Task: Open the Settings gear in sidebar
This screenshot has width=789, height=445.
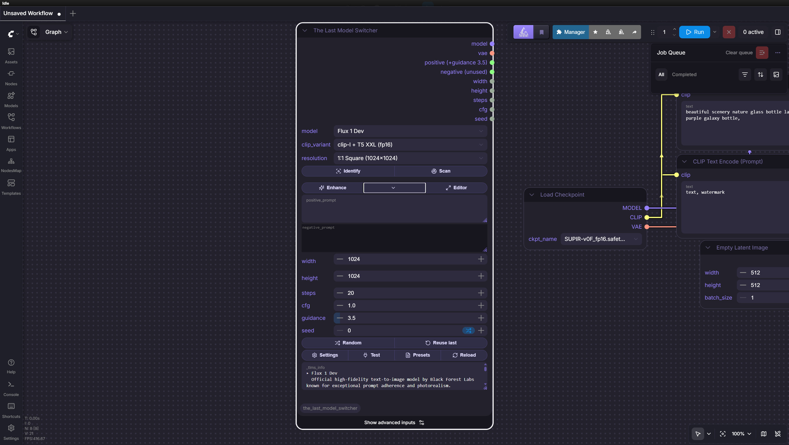Action: point(11,432)
